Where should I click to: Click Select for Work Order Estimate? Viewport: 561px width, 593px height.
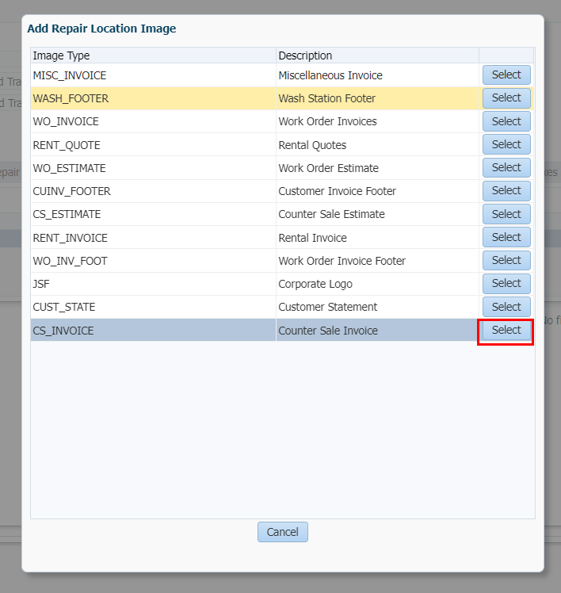tap(506, 167)
